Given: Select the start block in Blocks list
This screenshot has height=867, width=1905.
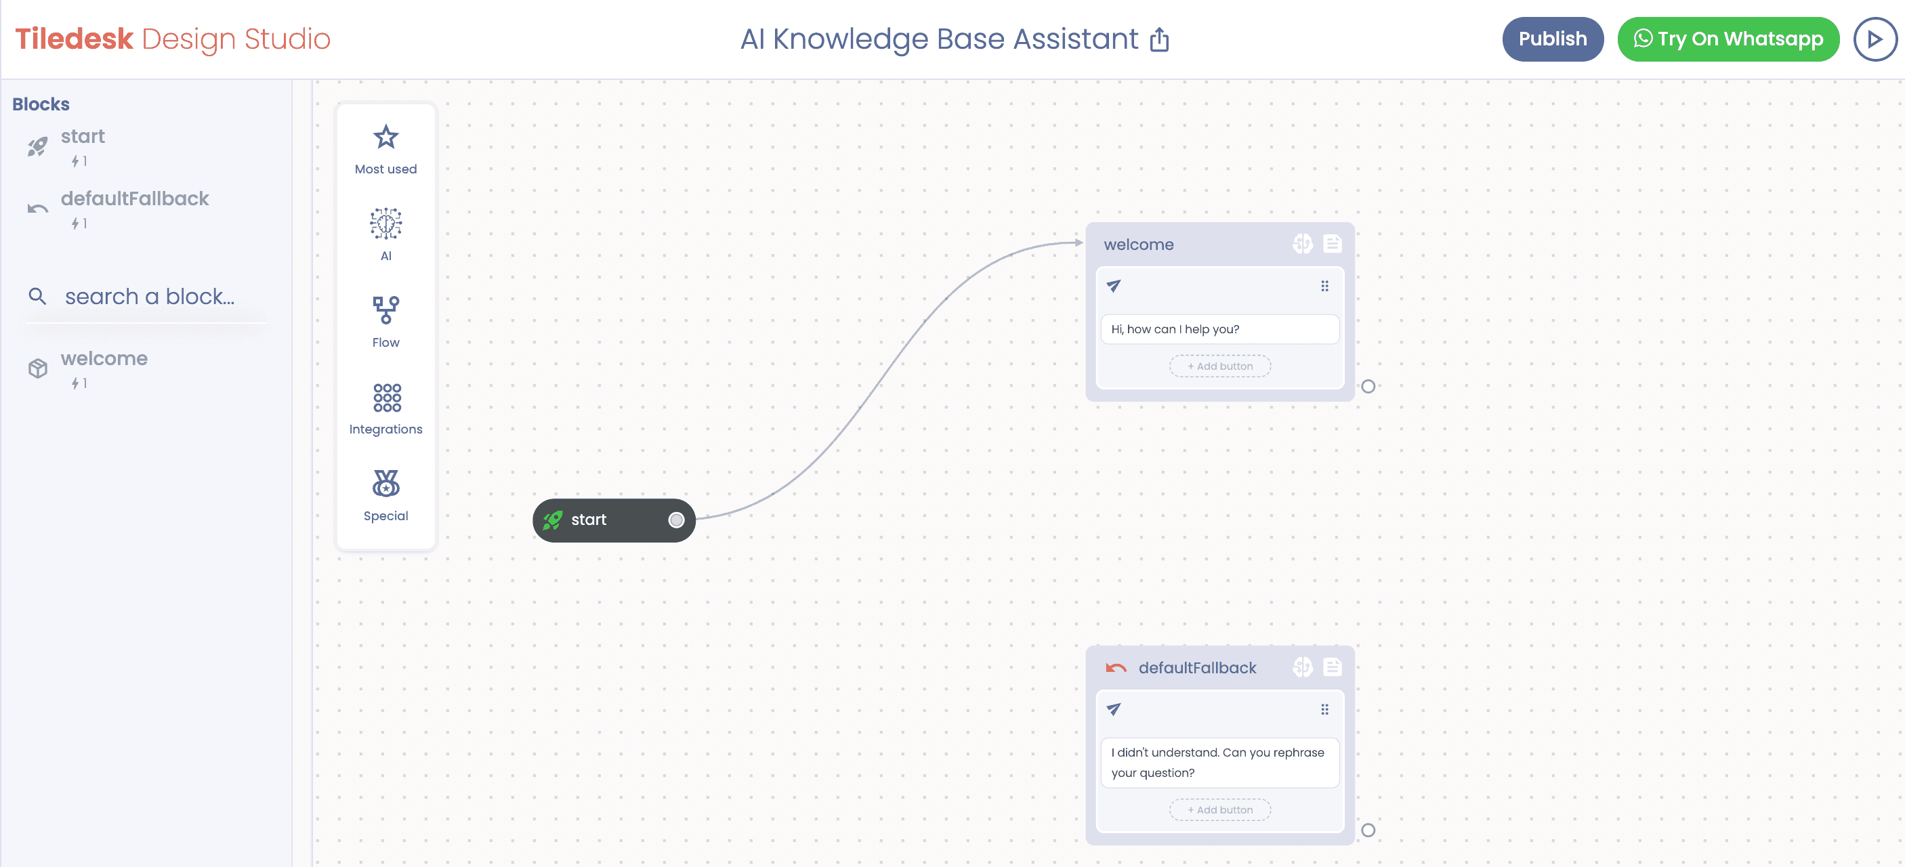Looking at the screenshot, I should [x=83, y=137].
